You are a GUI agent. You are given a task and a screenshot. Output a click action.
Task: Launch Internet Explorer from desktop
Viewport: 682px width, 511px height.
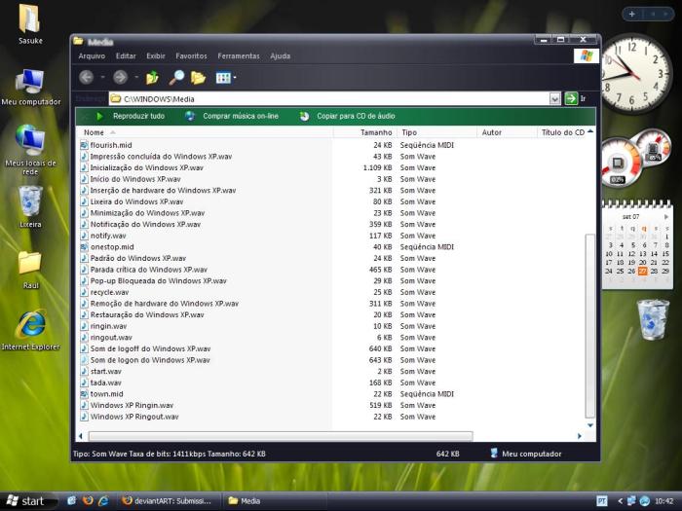click(x=30, y=330)
